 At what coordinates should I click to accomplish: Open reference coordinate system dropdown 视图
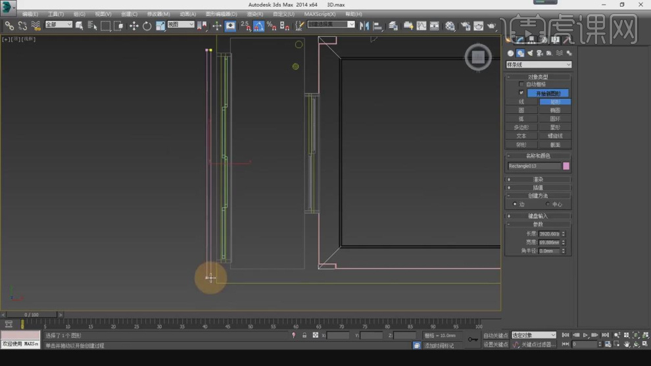(x=181, y=24)
